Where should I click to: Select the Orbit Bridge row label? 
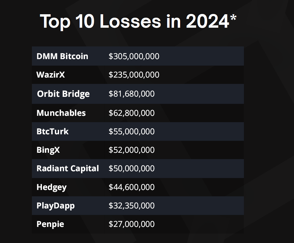[63, 94]
